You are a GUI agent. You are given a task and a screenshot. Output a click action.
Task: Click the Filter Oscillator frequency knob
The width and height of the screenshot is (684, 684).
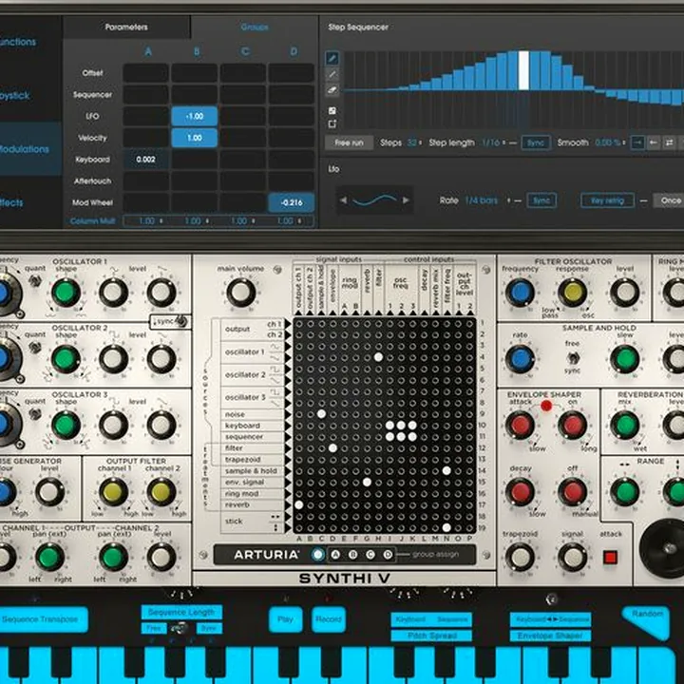(x=520, y=293)
